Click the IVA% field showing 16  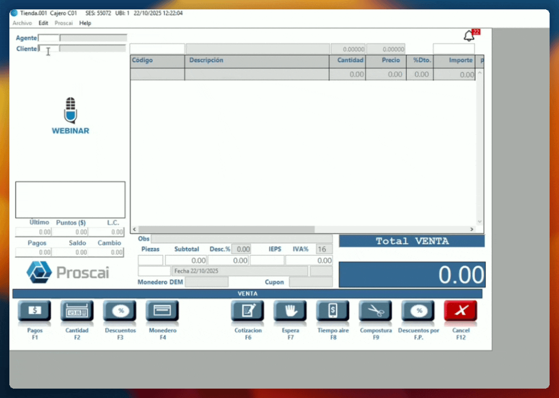pyautogui.click(x=324, y=249)
